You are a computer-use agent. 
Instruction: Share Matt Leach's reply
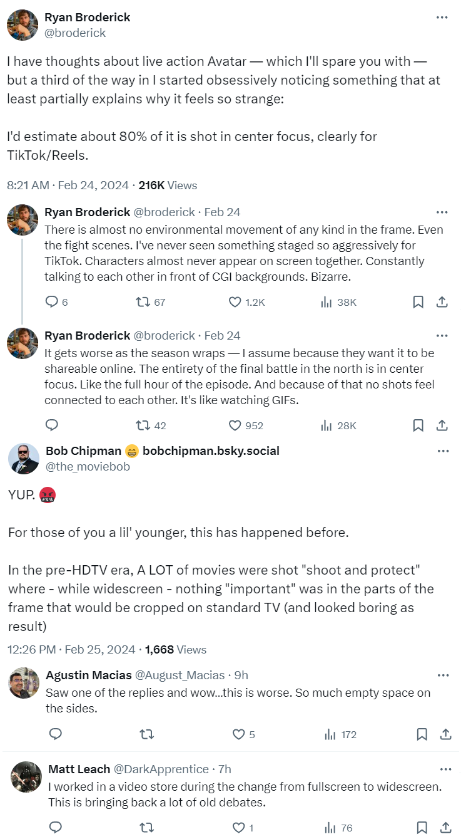pyautogui.click(x=445, y=827)
